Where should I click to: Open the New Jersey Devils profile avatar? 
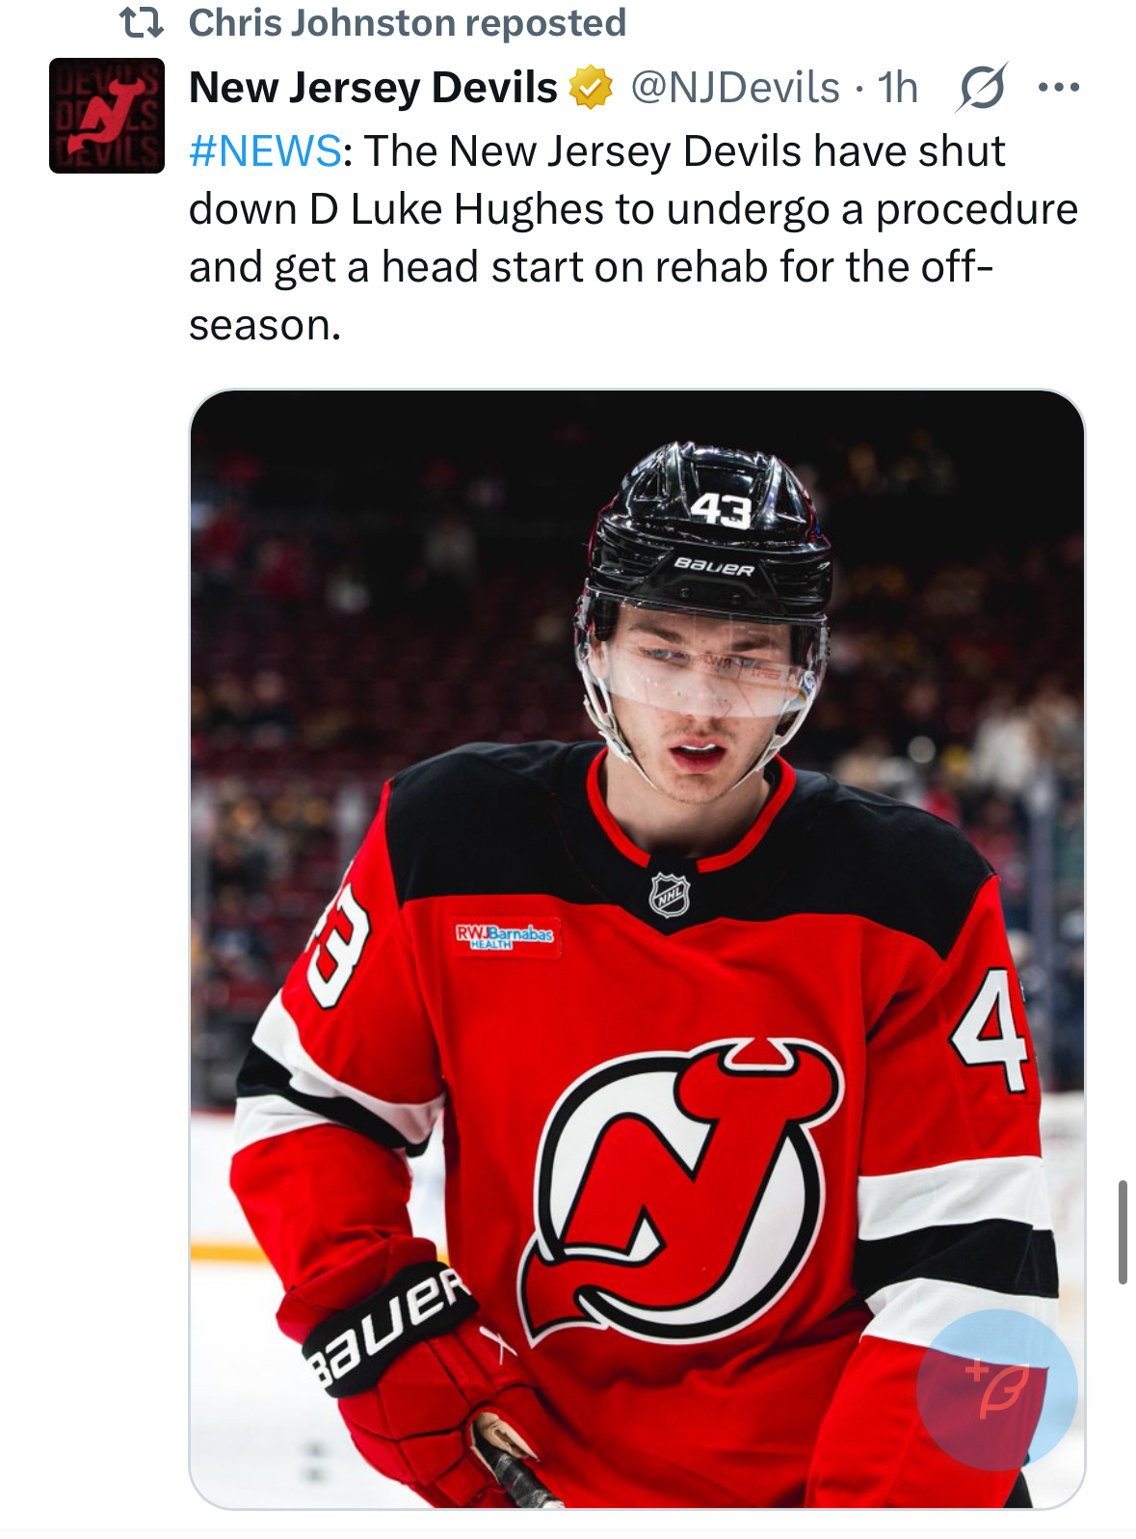[x=107, y=116]
